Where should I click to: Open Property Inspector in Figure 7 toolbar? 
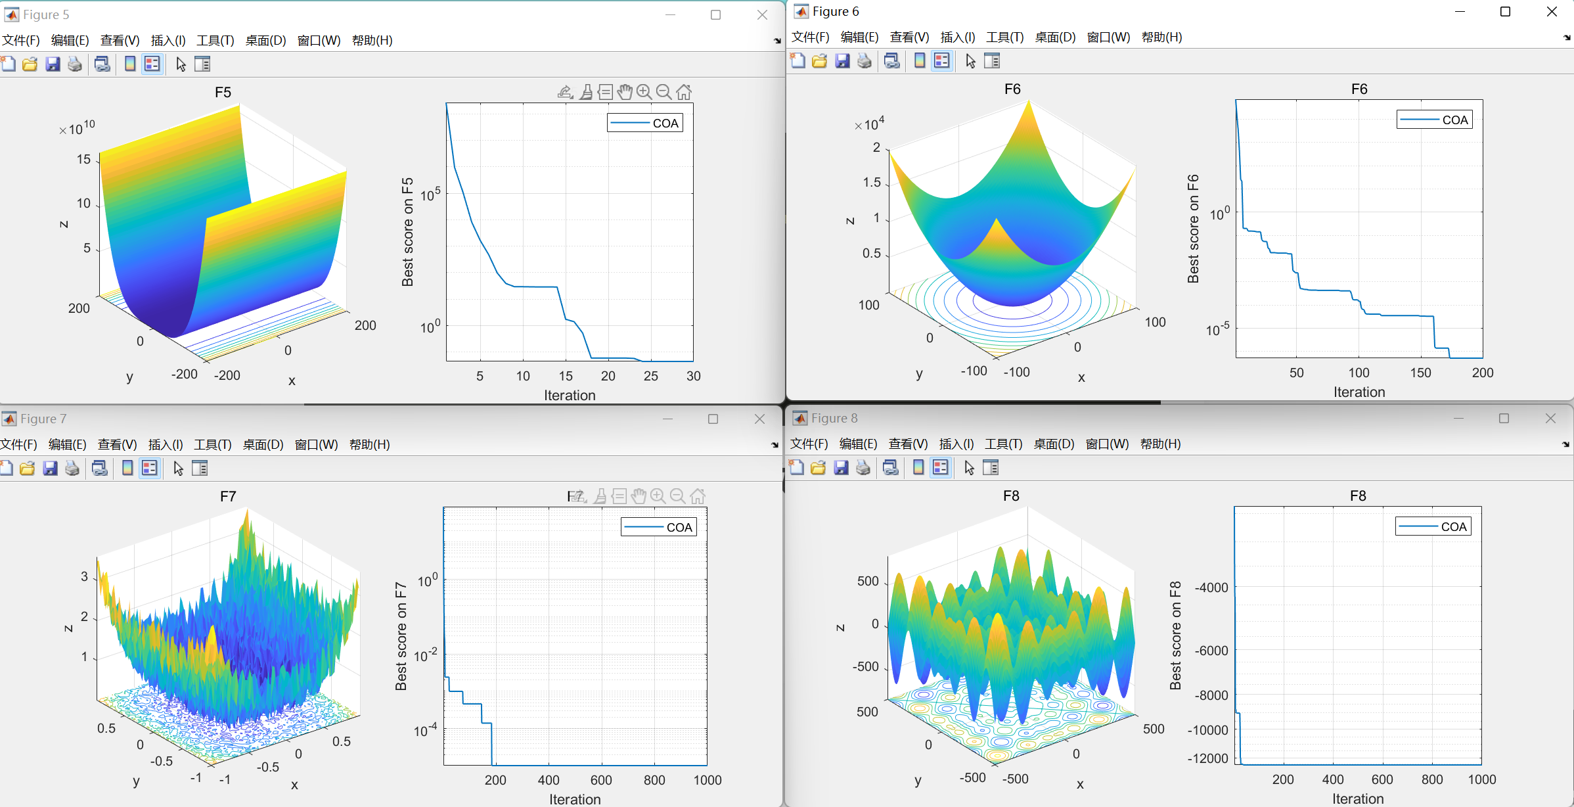200,469
